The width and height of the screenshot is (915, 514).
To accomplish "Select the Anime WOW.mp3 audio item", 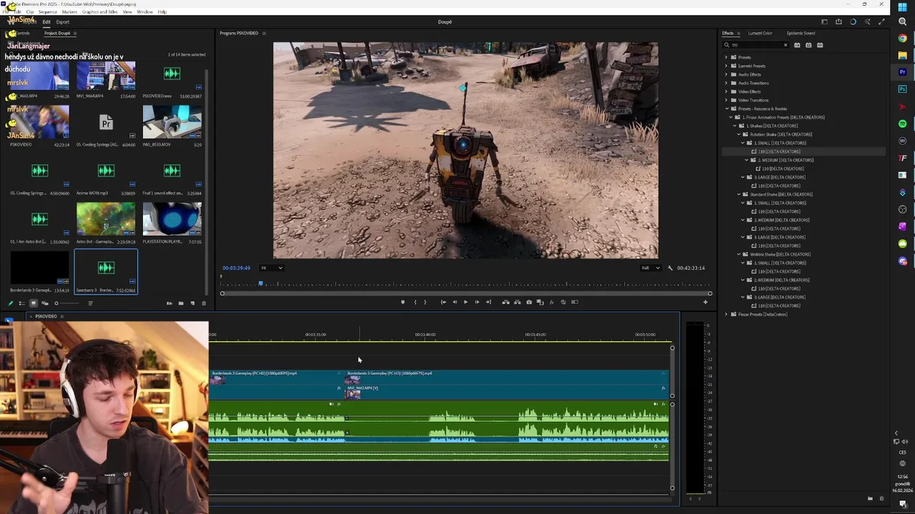I will [106, 170].
